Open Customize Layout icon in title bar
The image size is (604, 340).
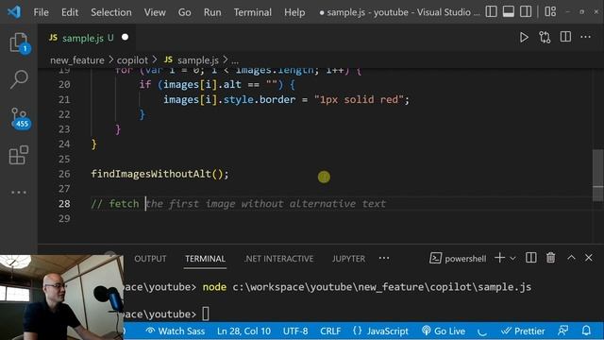point(550,11)
